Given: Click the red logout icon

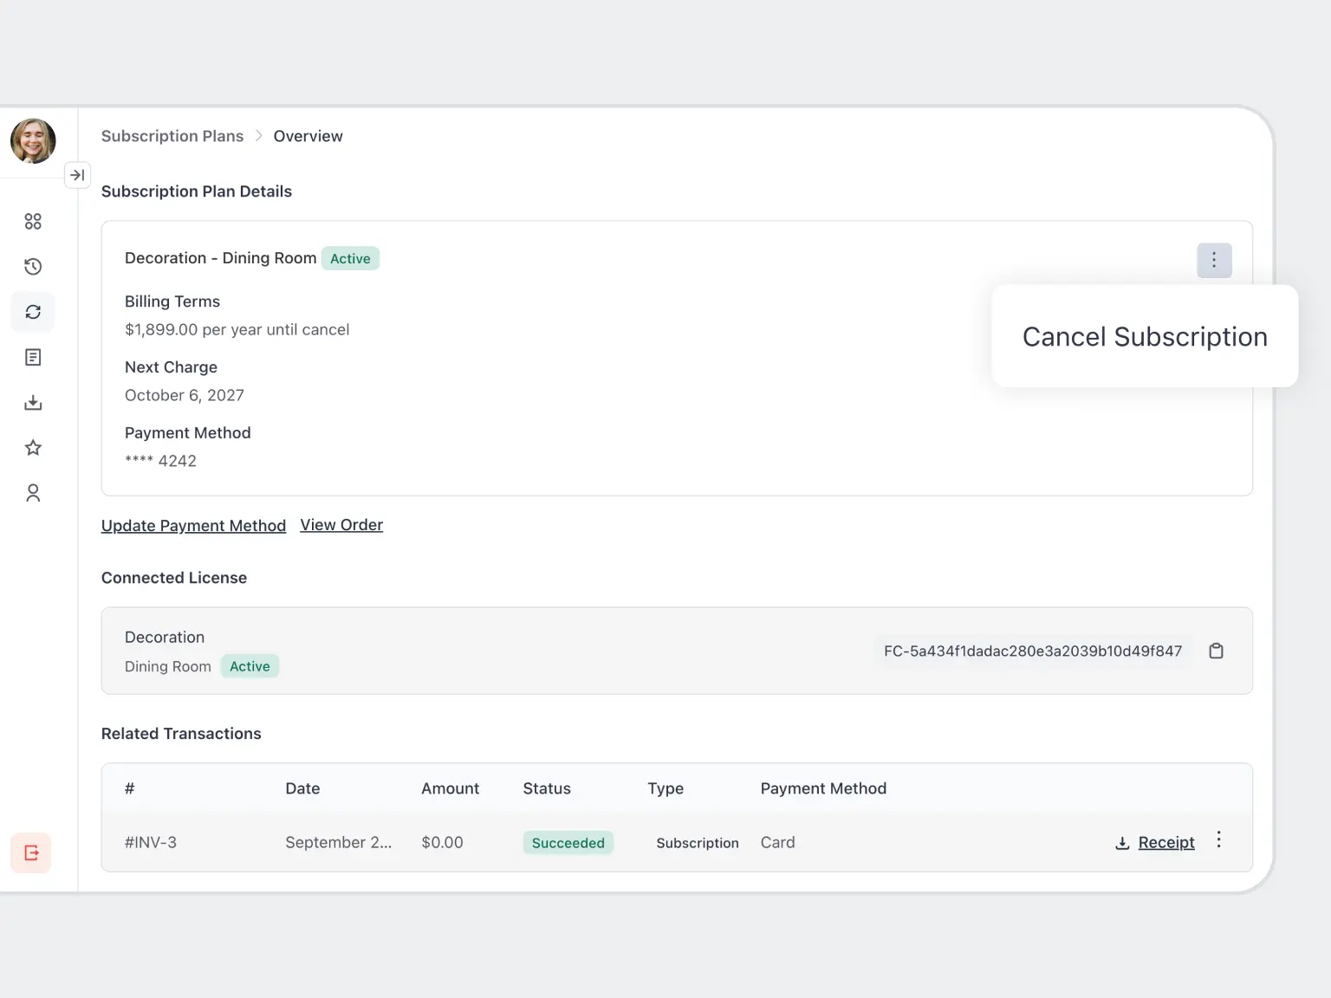Looking at the screenshot, I should pyautogui.click(x=31, y=853).
